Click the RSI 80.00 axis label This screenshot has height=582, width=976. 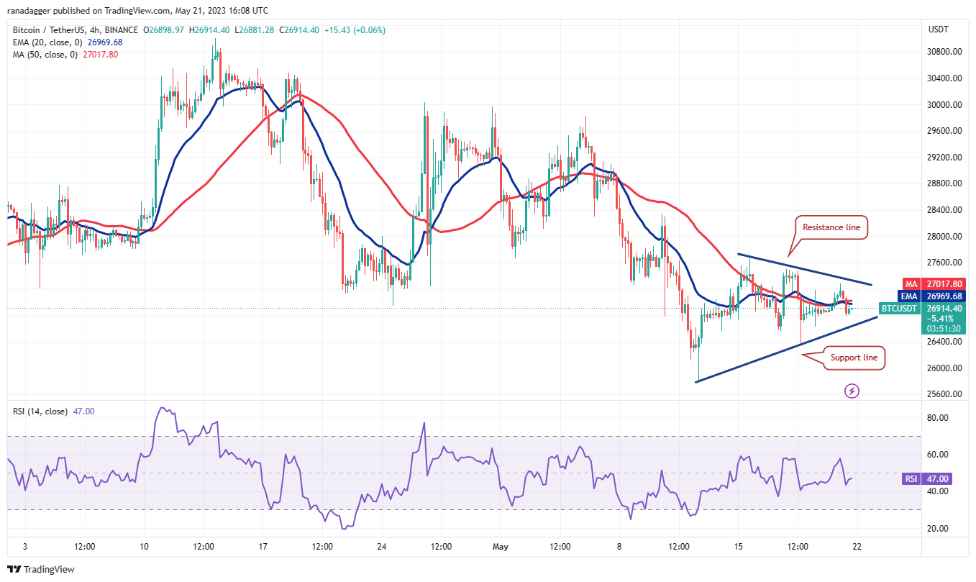click(x=939, y=418)
